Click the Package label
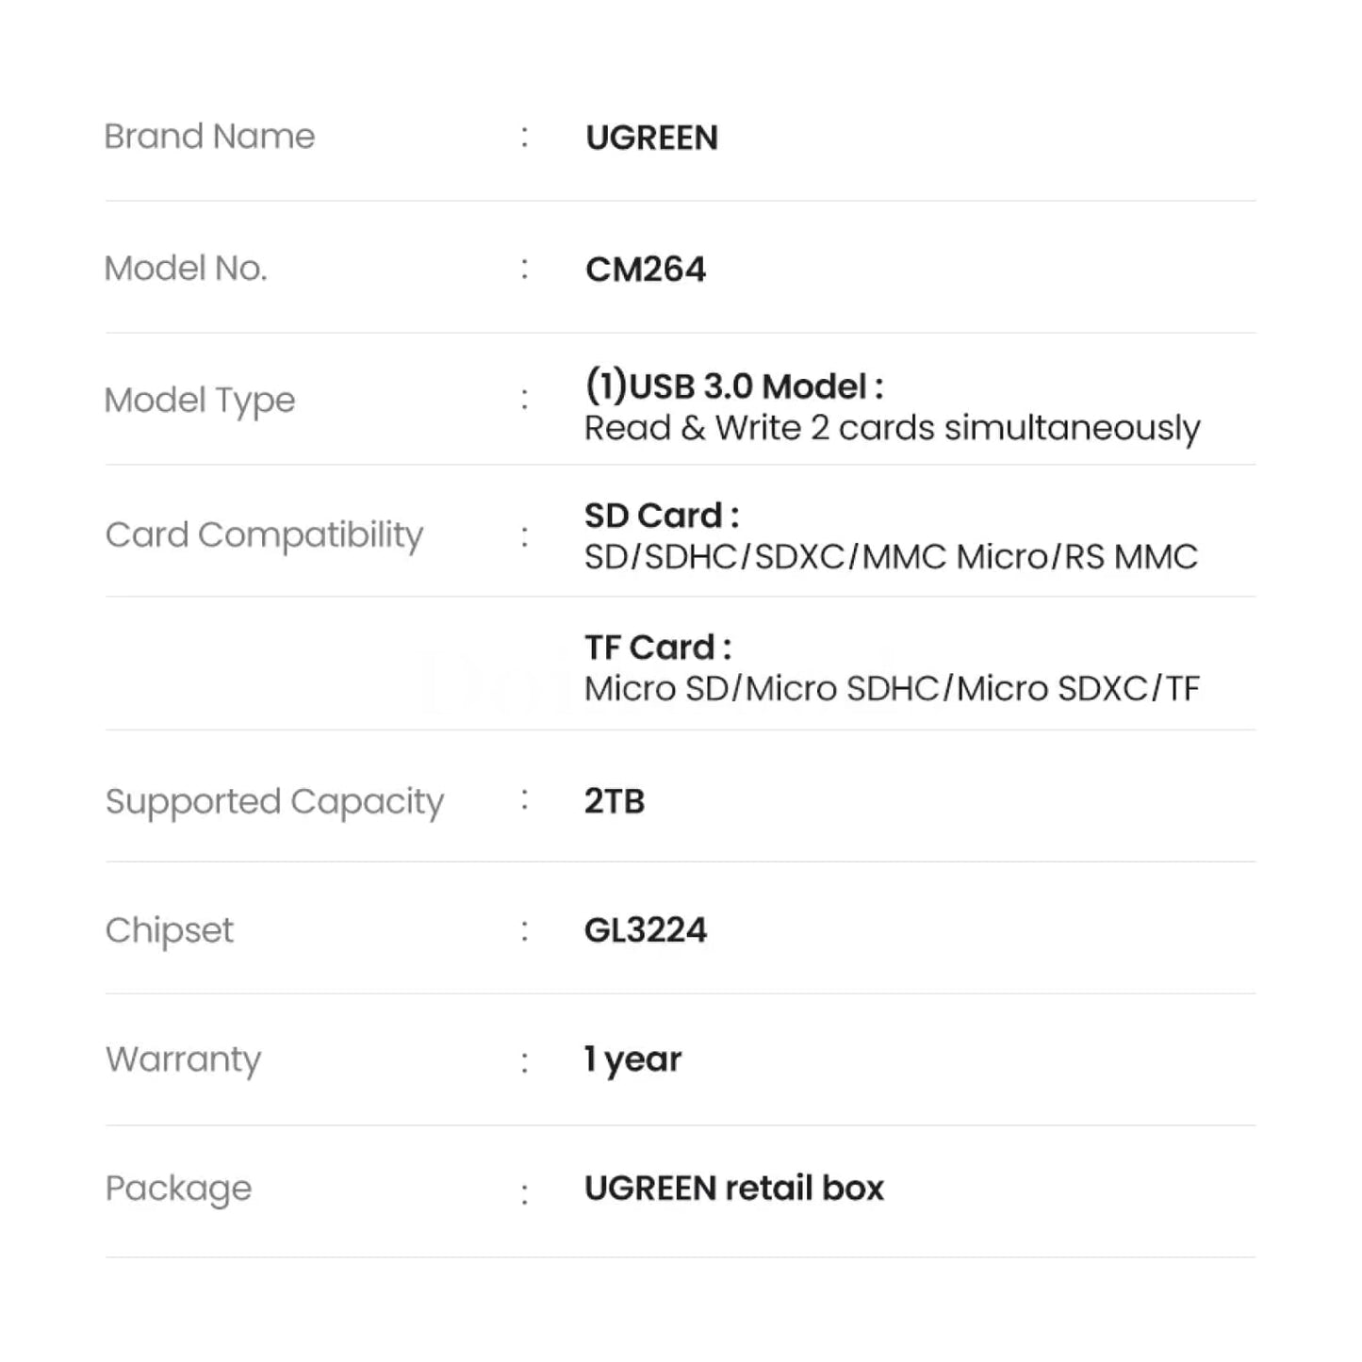 pos(178,1189)
